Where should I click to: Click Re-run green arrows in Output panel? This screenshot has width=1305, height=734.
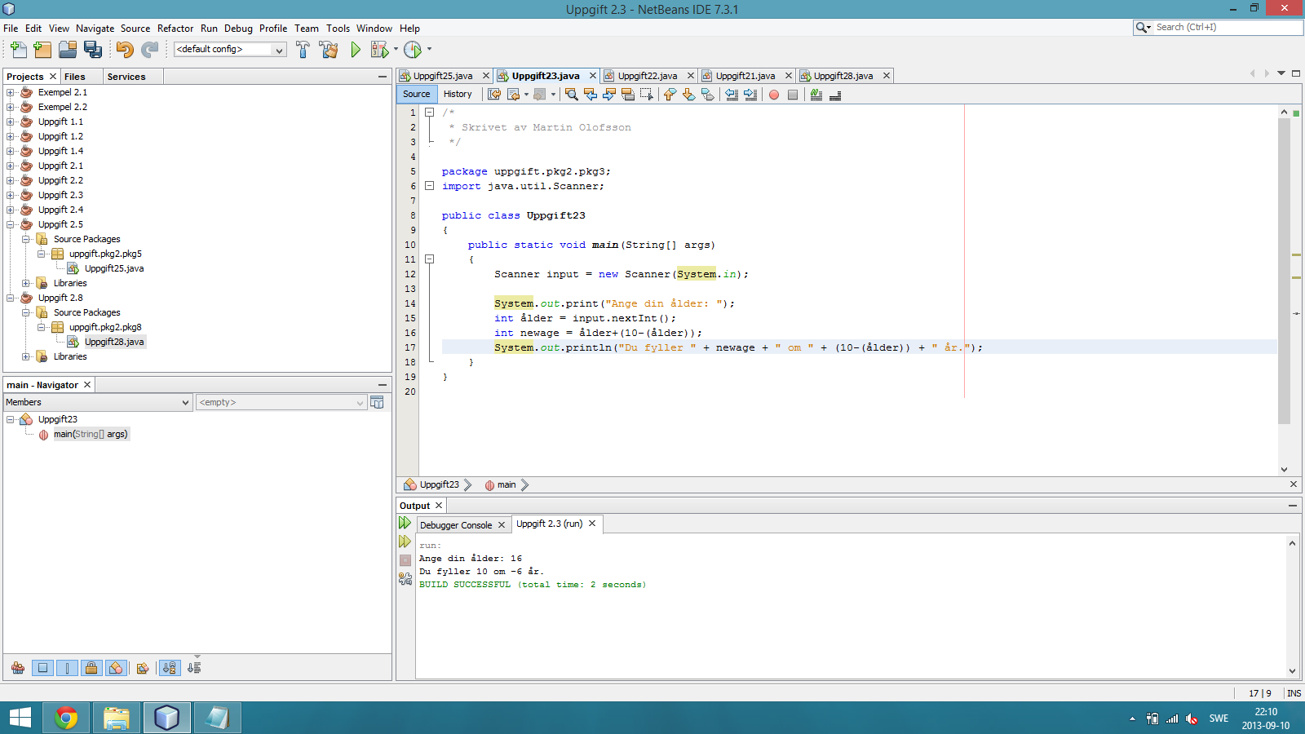(405, 523)
